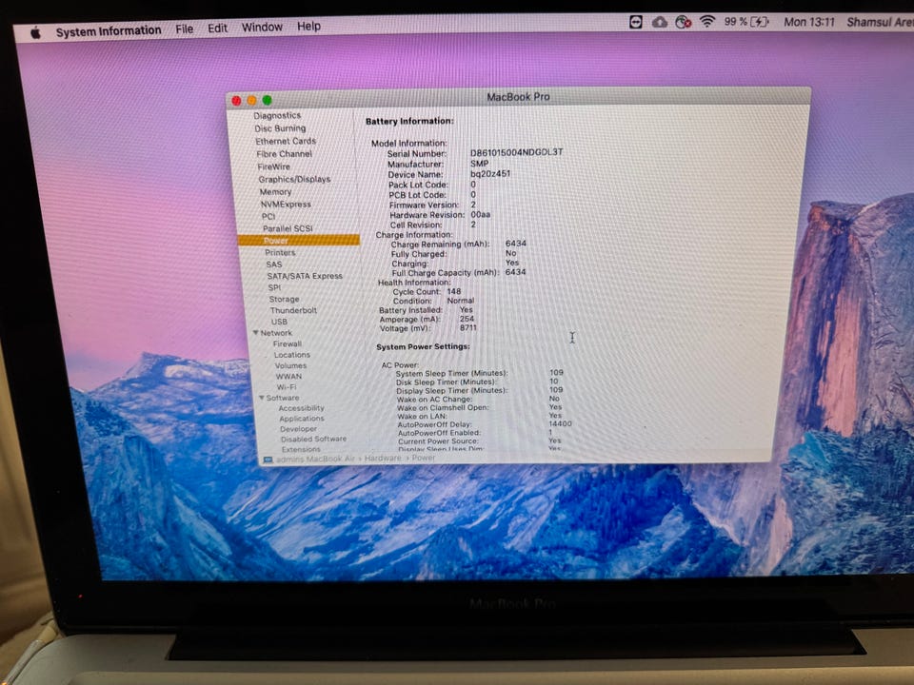The height and width of the screenshot is (685, 914).
Task: Click the Device Name value bq20z451
Action: 490,173
